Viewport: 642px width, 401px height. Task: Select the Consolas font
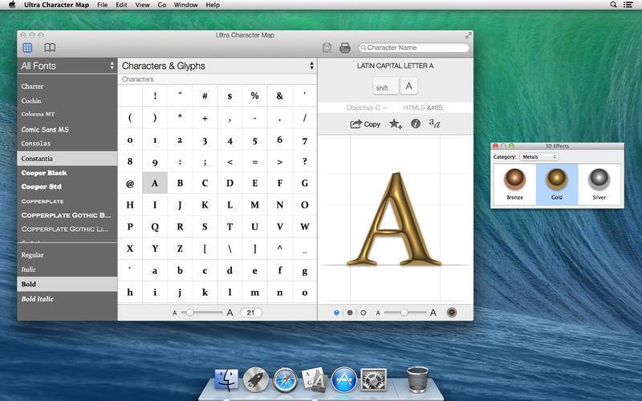pos(67,144)
